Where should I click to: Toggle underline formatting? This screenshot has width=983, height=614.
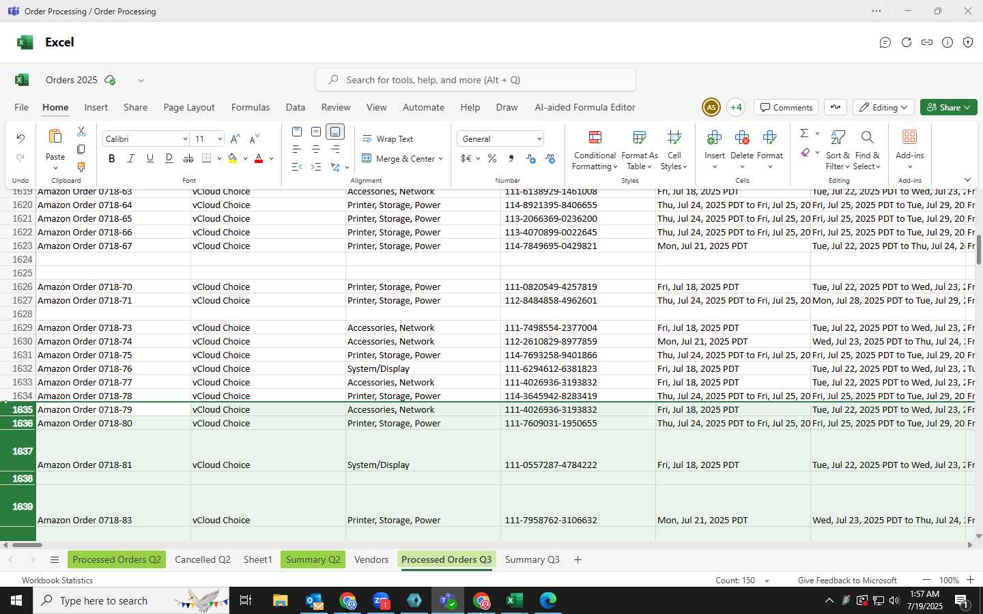point(149,158)
